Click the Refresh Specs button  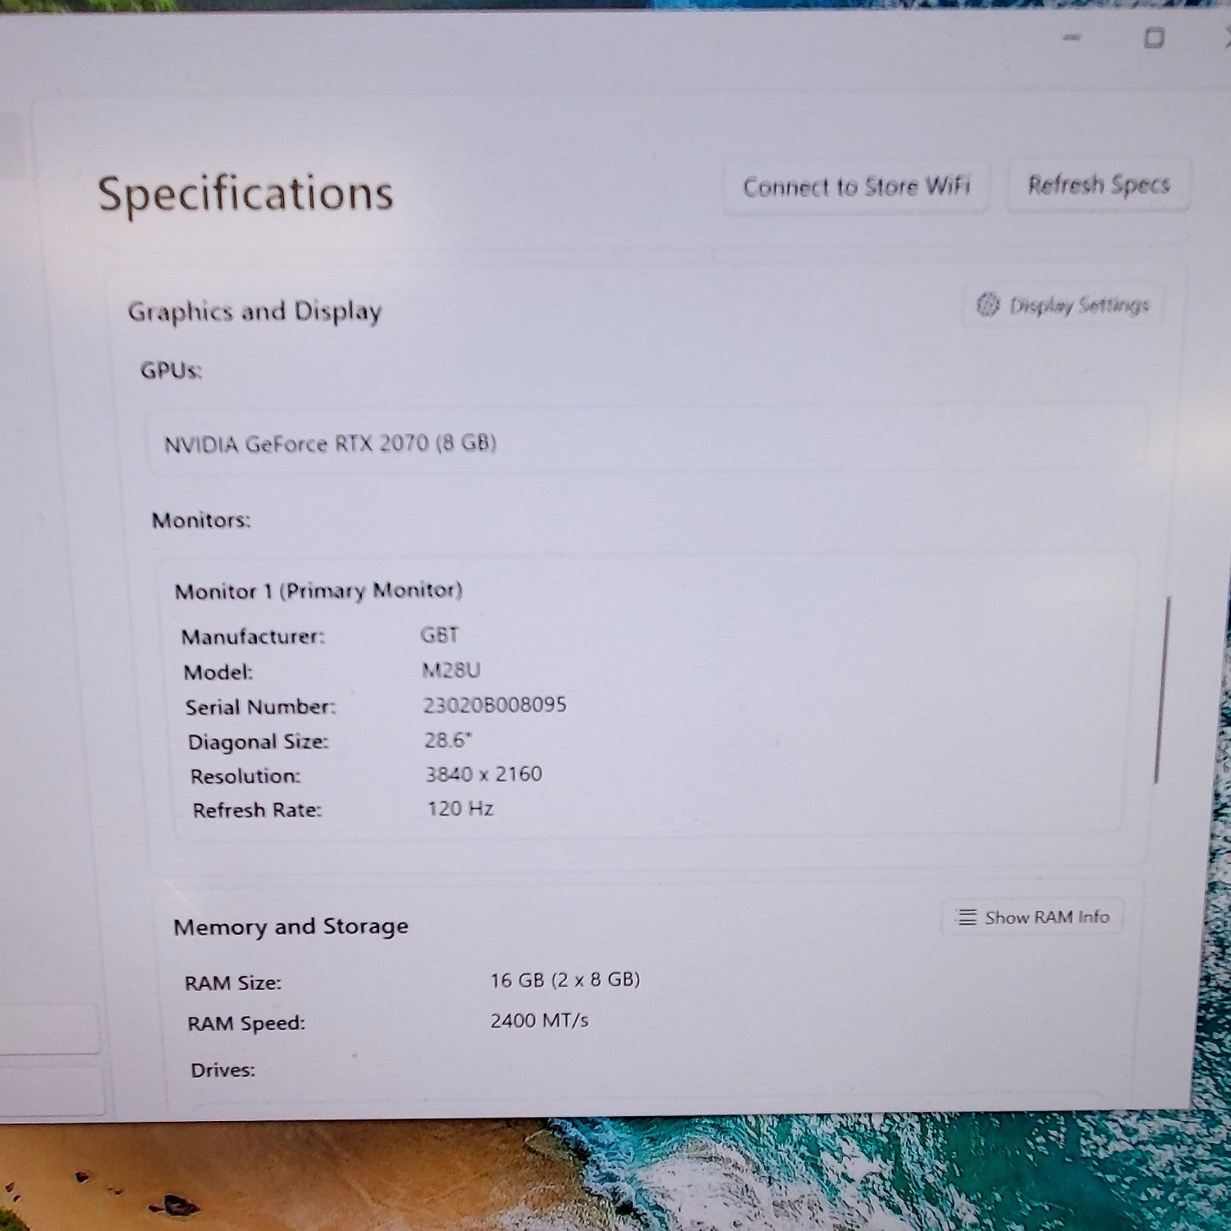1098,185
